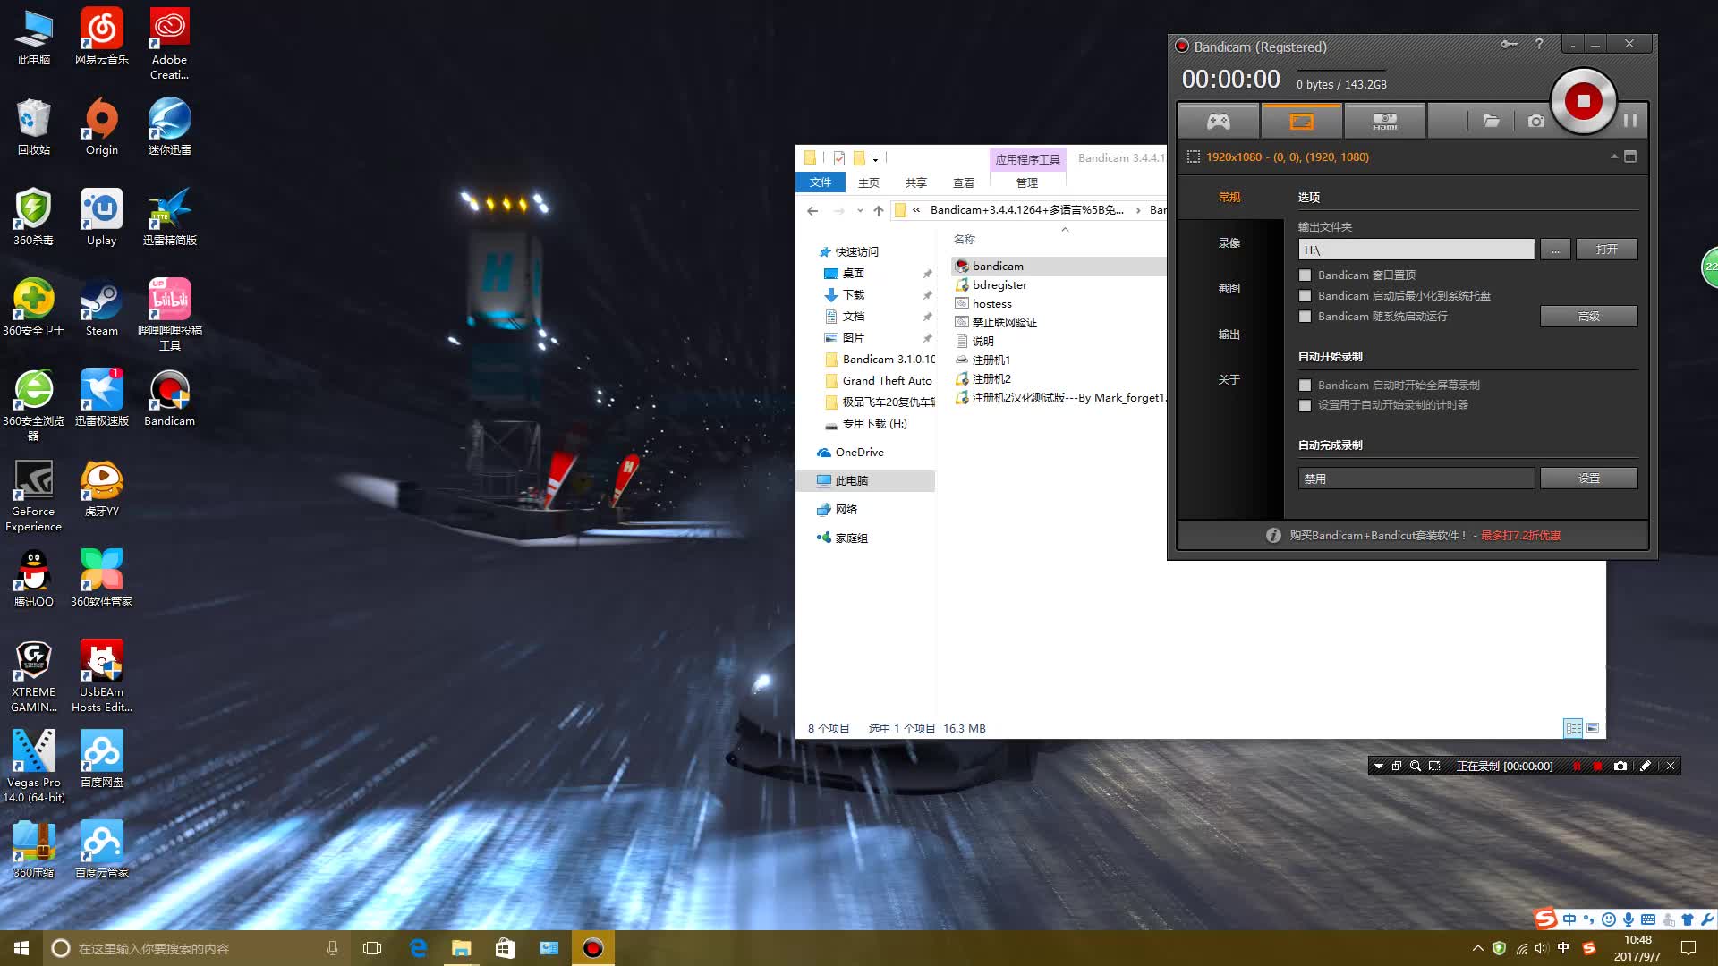Capture image with recording bar camera icon

coord(1620,767)
